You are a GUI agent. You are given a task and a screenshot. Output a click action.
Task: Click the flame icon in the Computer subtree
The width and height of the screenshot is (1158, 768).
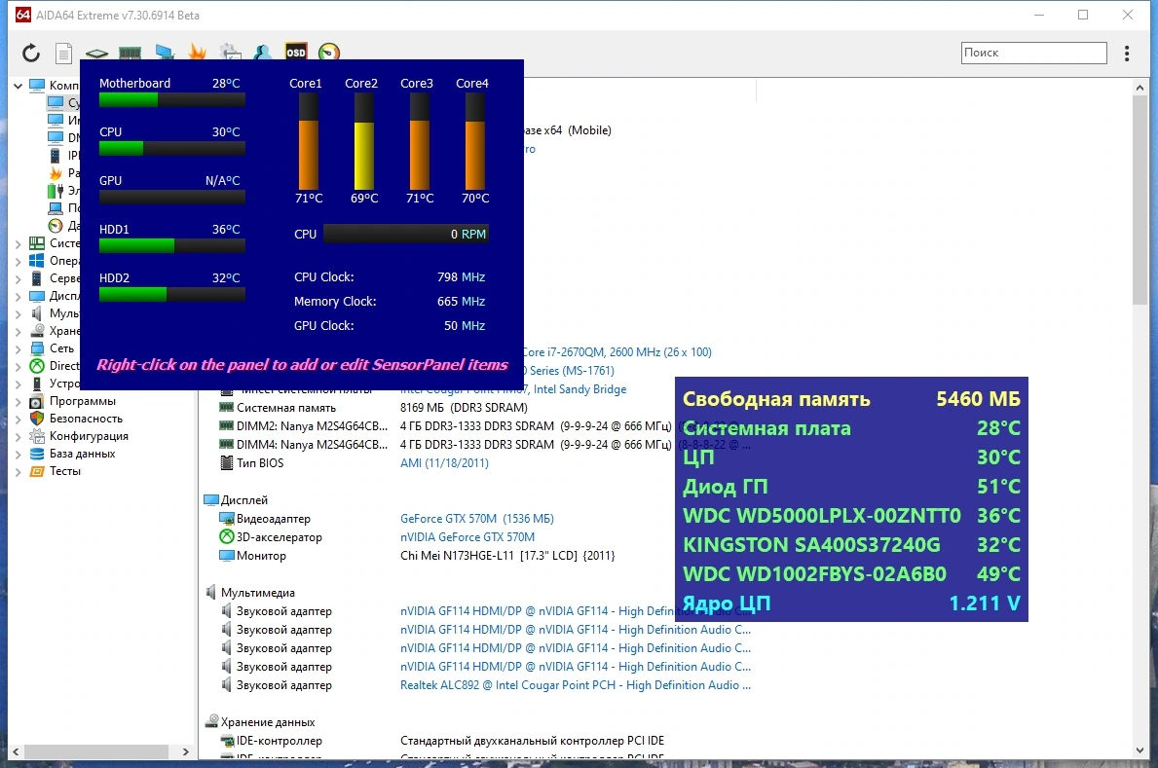[x=56, y=173]
